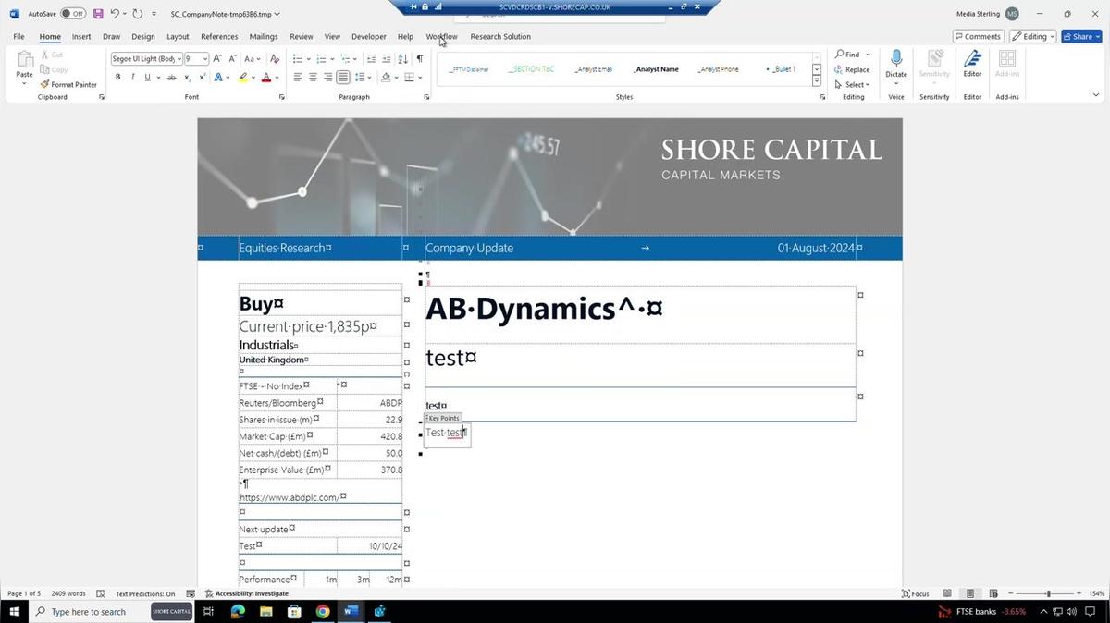The width and height of the screenshot is (1110, 623).
Task: Click the Undo arrow icon
Action: pyautogui.click(x=115, y=14)
